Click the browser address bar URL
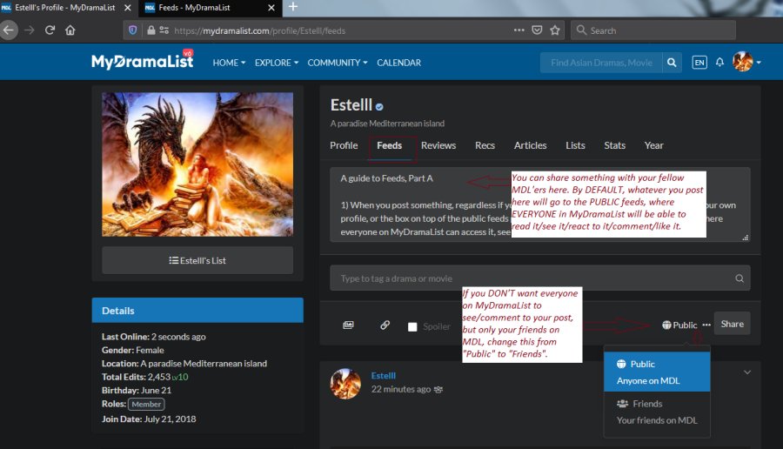Image resolution: width=783 pixels, height=449 pixels. tap(259, 31)
